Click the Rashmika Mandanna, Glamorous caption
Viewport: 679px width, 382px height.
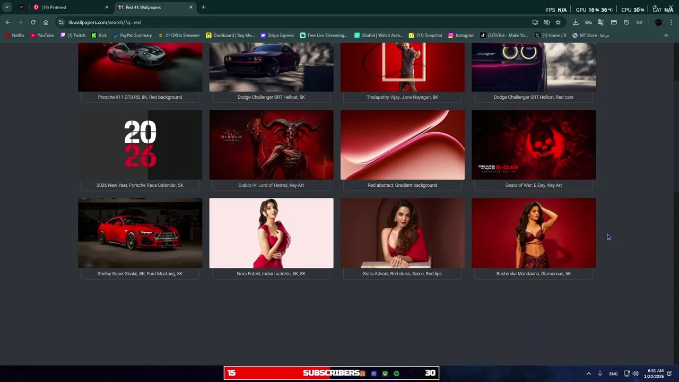pos(534,274)
